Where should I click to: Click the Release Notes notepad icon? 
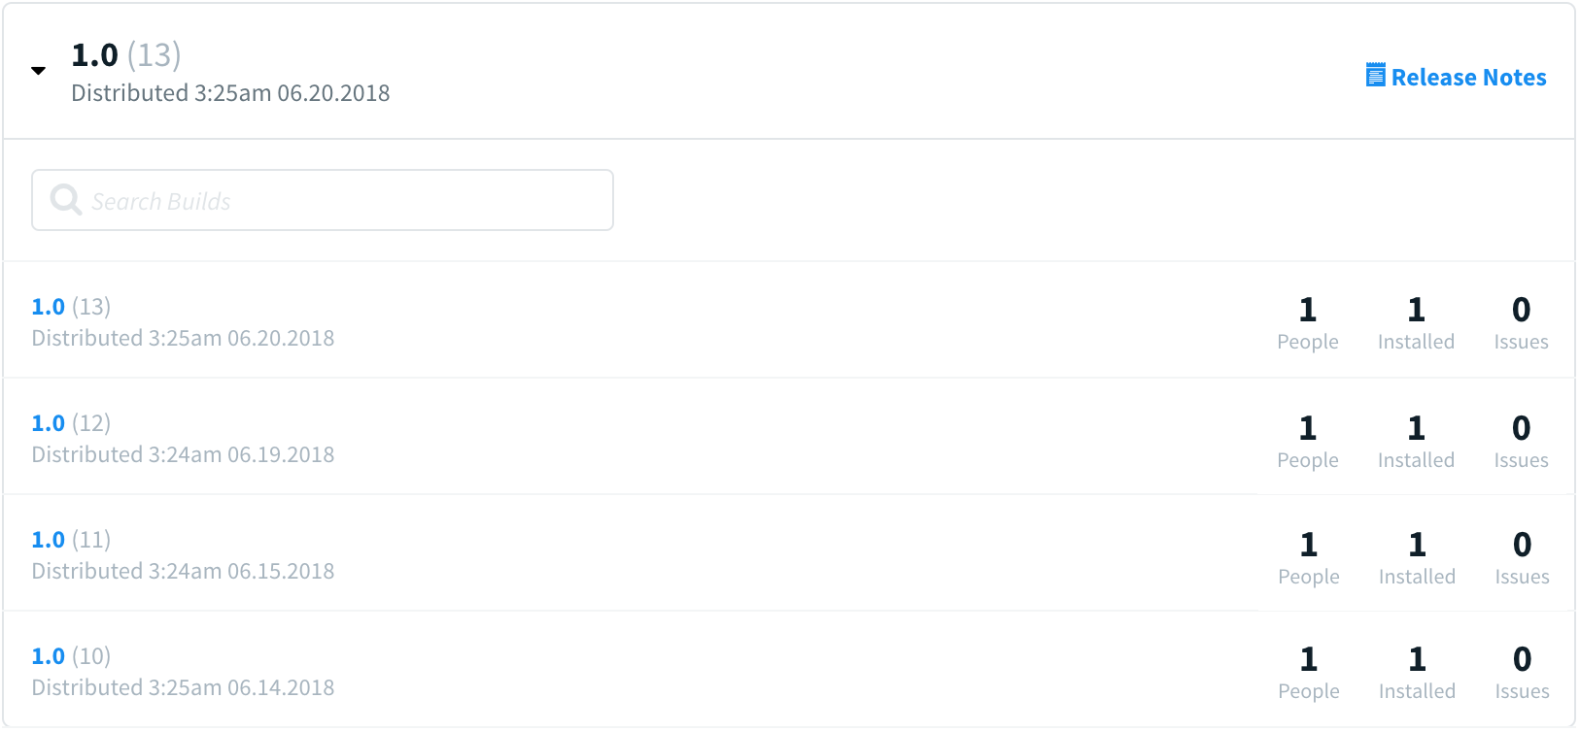(x=1376, y=76)
